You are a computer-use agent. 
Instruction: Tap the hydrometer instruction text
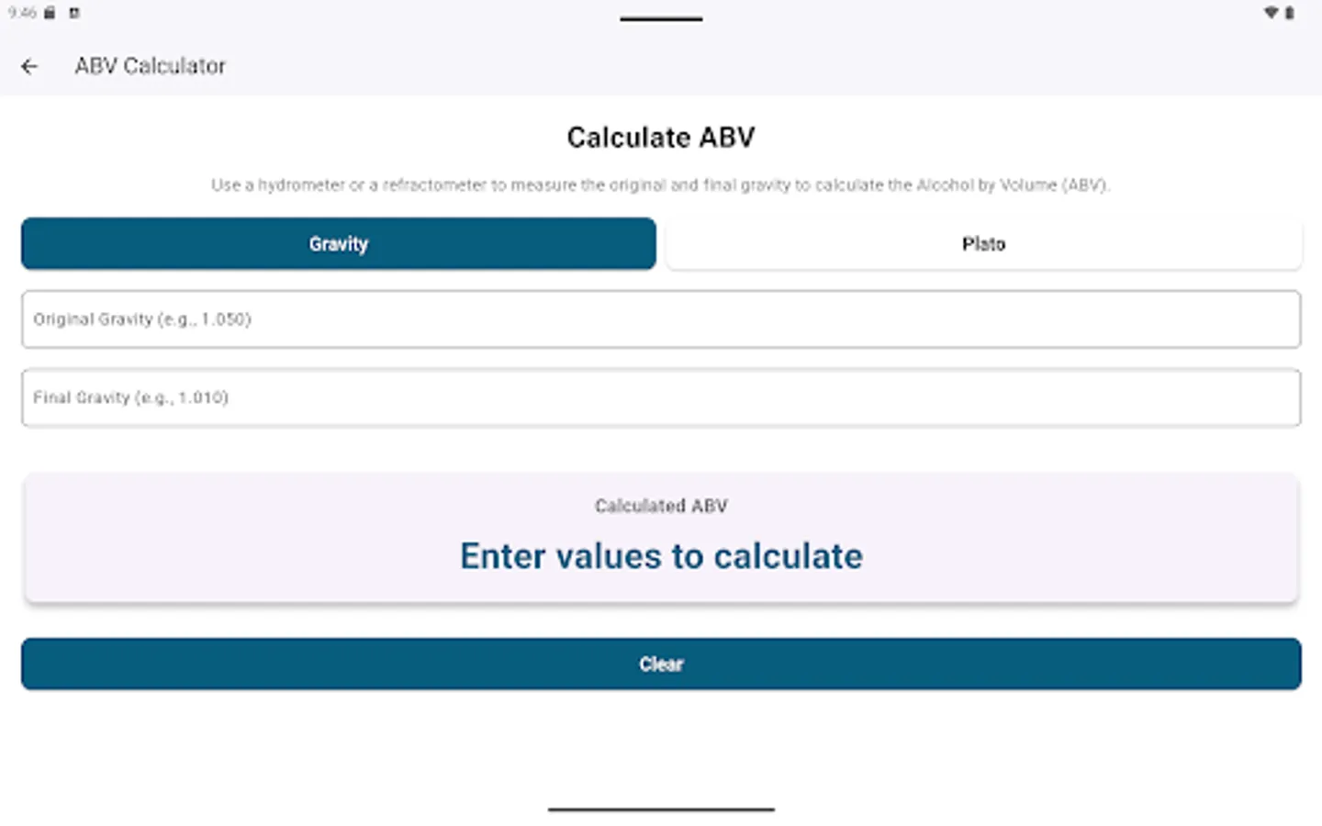[x=660, y=184]
